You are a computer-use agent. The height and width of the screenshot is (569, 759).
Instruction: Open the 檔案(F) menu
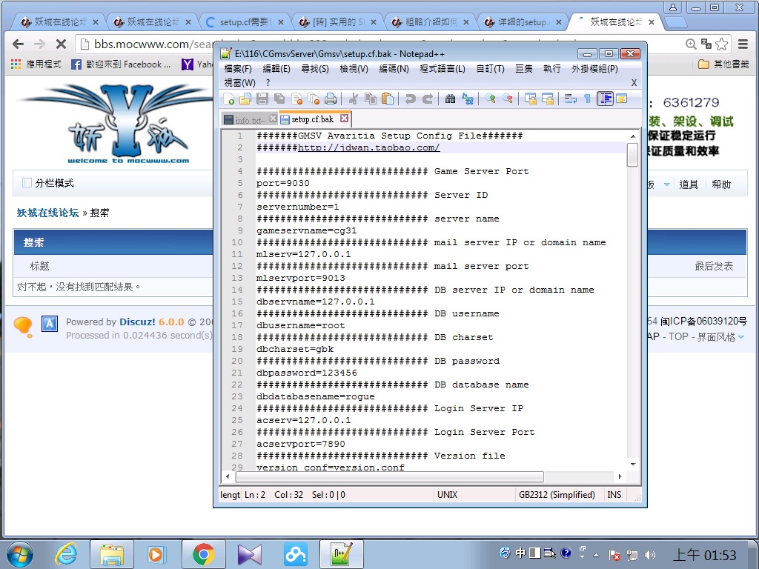238,69
